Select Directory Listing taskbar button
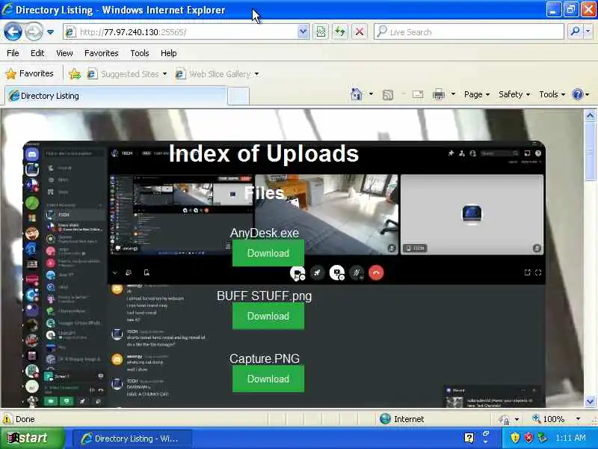Screen dimensions: 598x449 coord(132,439)
